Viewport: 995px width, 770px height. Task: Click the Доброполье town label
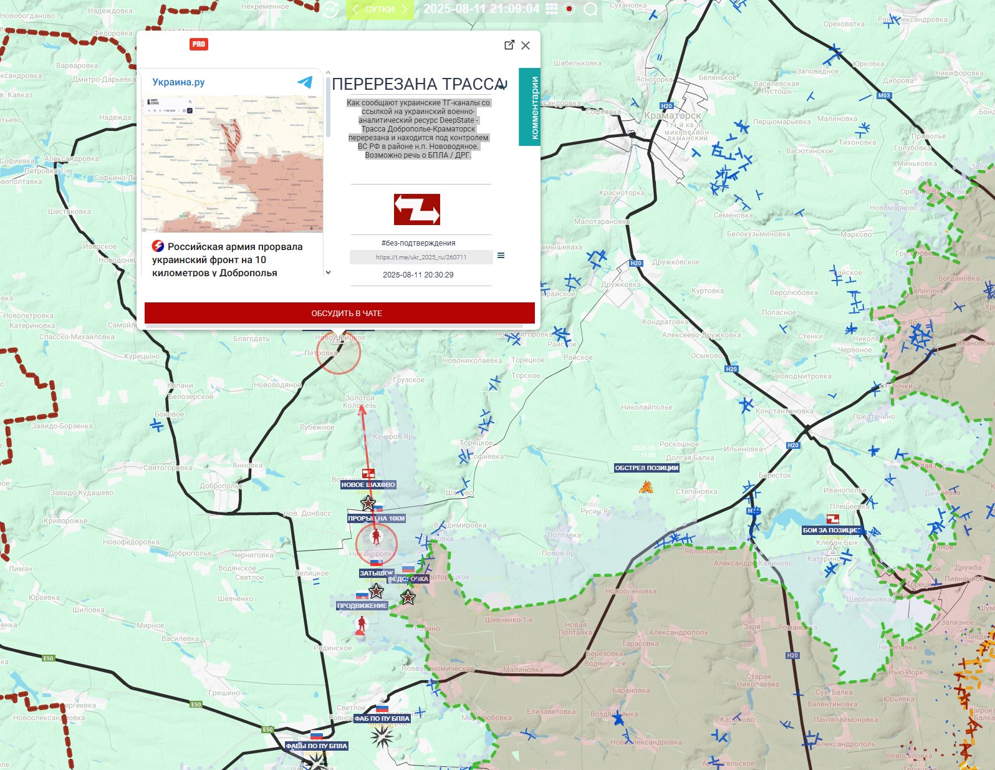click(x=221, y=486)
